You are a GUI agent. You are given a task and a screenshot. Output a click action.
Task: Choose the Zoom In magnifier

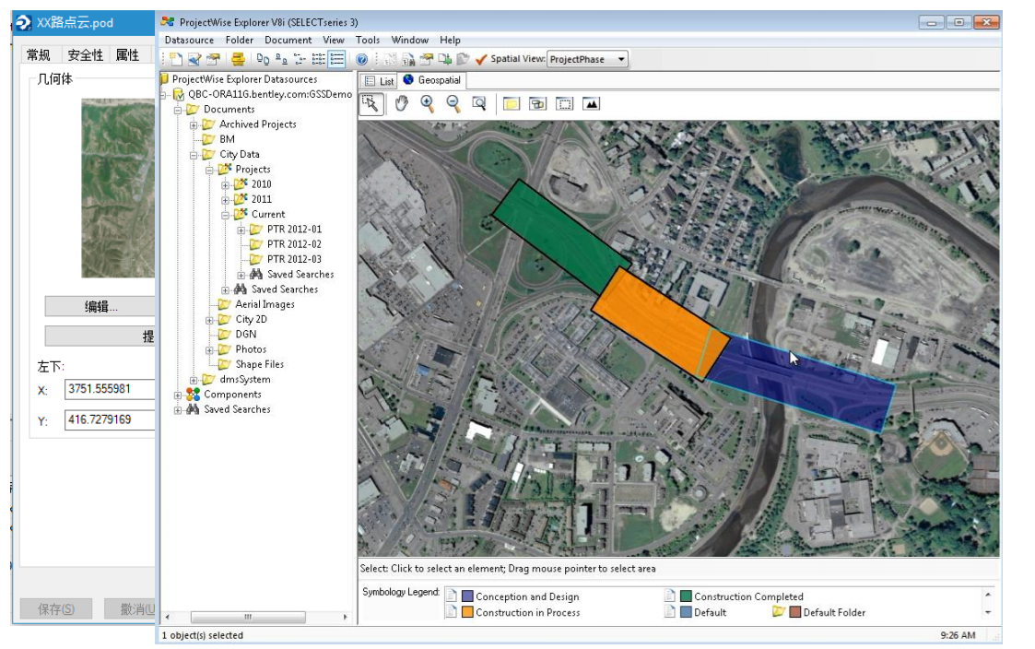(428, 103)
